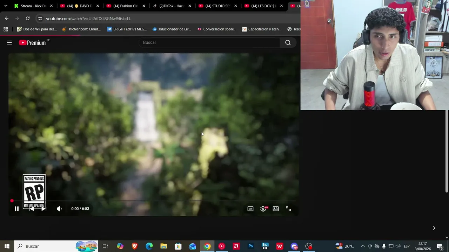
Task: Launch Copilot from the taskbar
Action: 120,246
